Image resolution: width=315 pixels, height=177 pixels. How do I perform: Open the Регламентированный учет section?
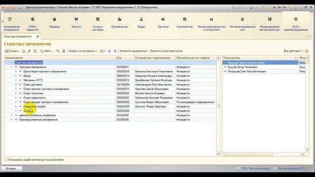tap(243, 24)
